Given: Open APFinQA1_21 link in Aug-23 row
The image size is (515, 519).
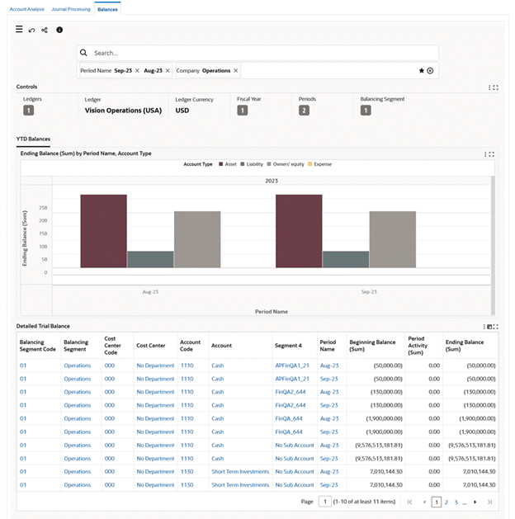Looking at the screenshot, I should click(292, 366).
